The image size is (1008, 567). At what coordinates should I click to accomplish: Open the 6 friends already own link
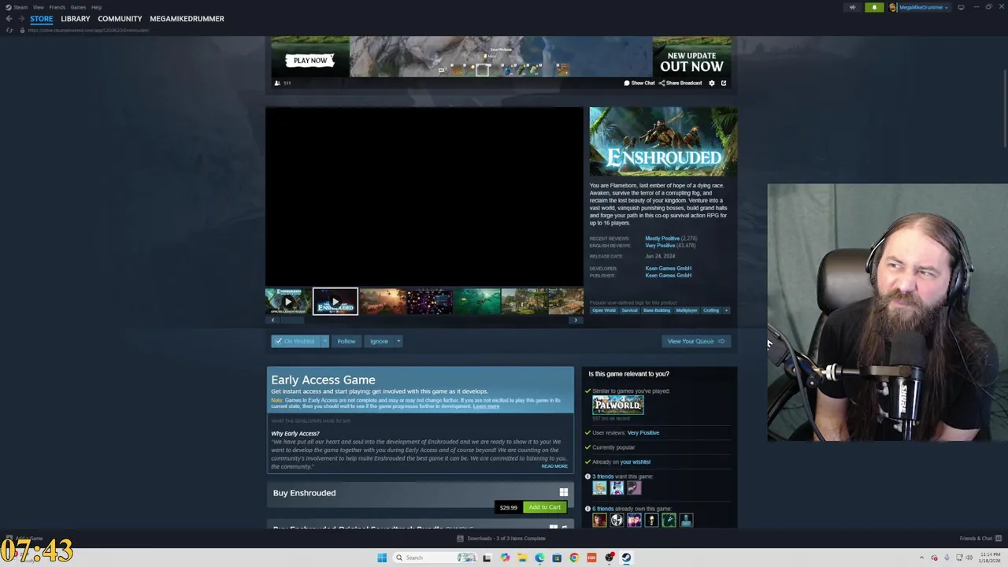coord(602,509)
